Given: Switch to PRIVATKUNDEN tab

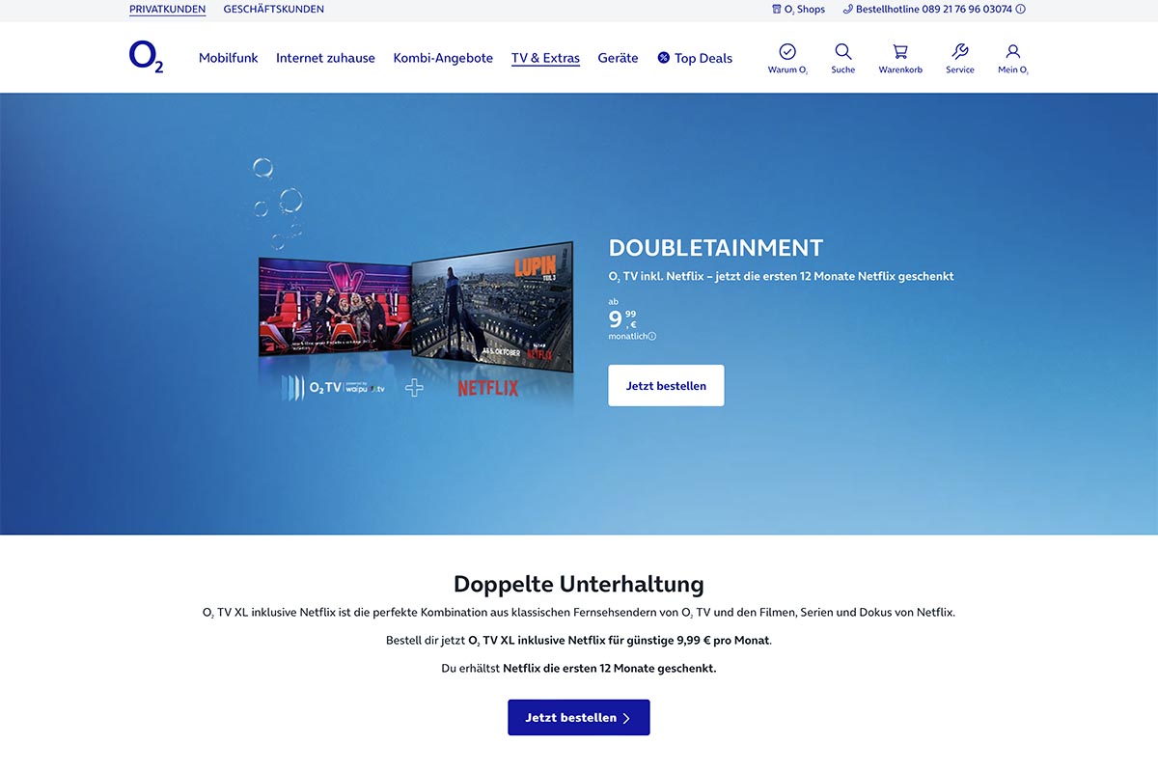Looking at the screenshot, I should pyautogui.click(x=167, y=10).
